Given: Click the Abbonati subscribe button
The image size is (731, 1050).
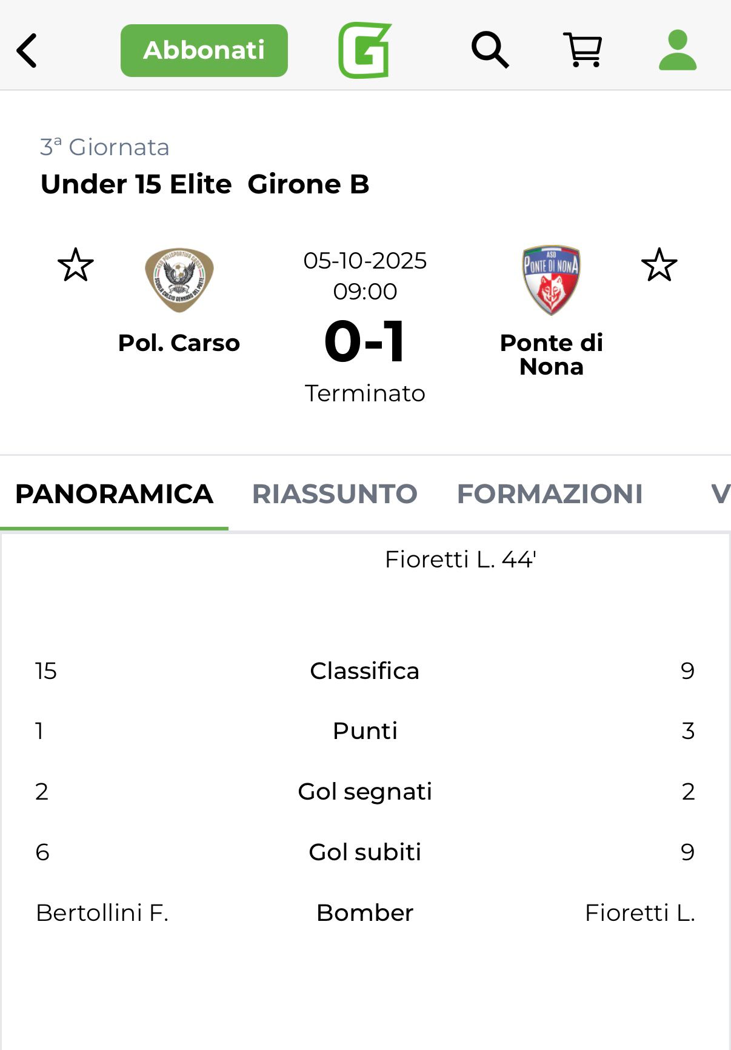Looking at the screenshot, I should (x=204, y=50).
